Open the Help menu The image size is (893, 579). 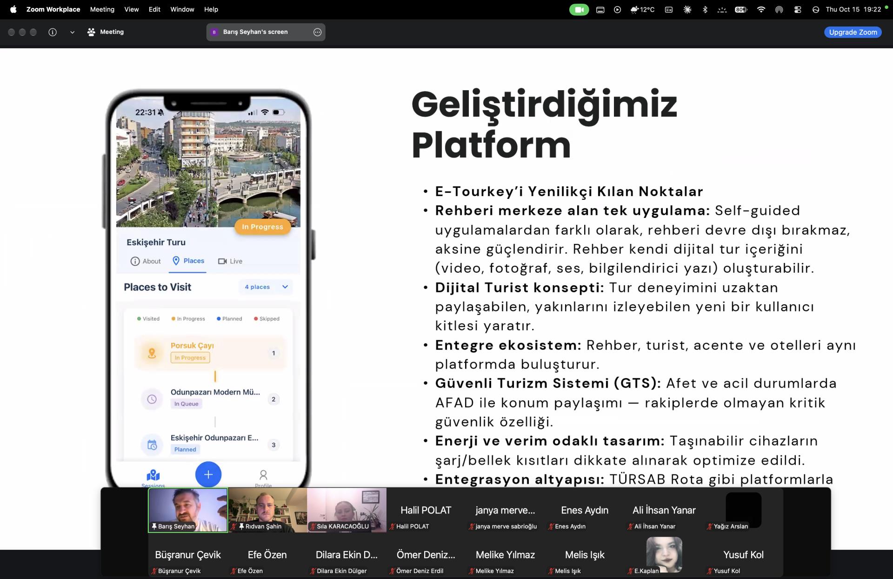click(x=211, y=9)
